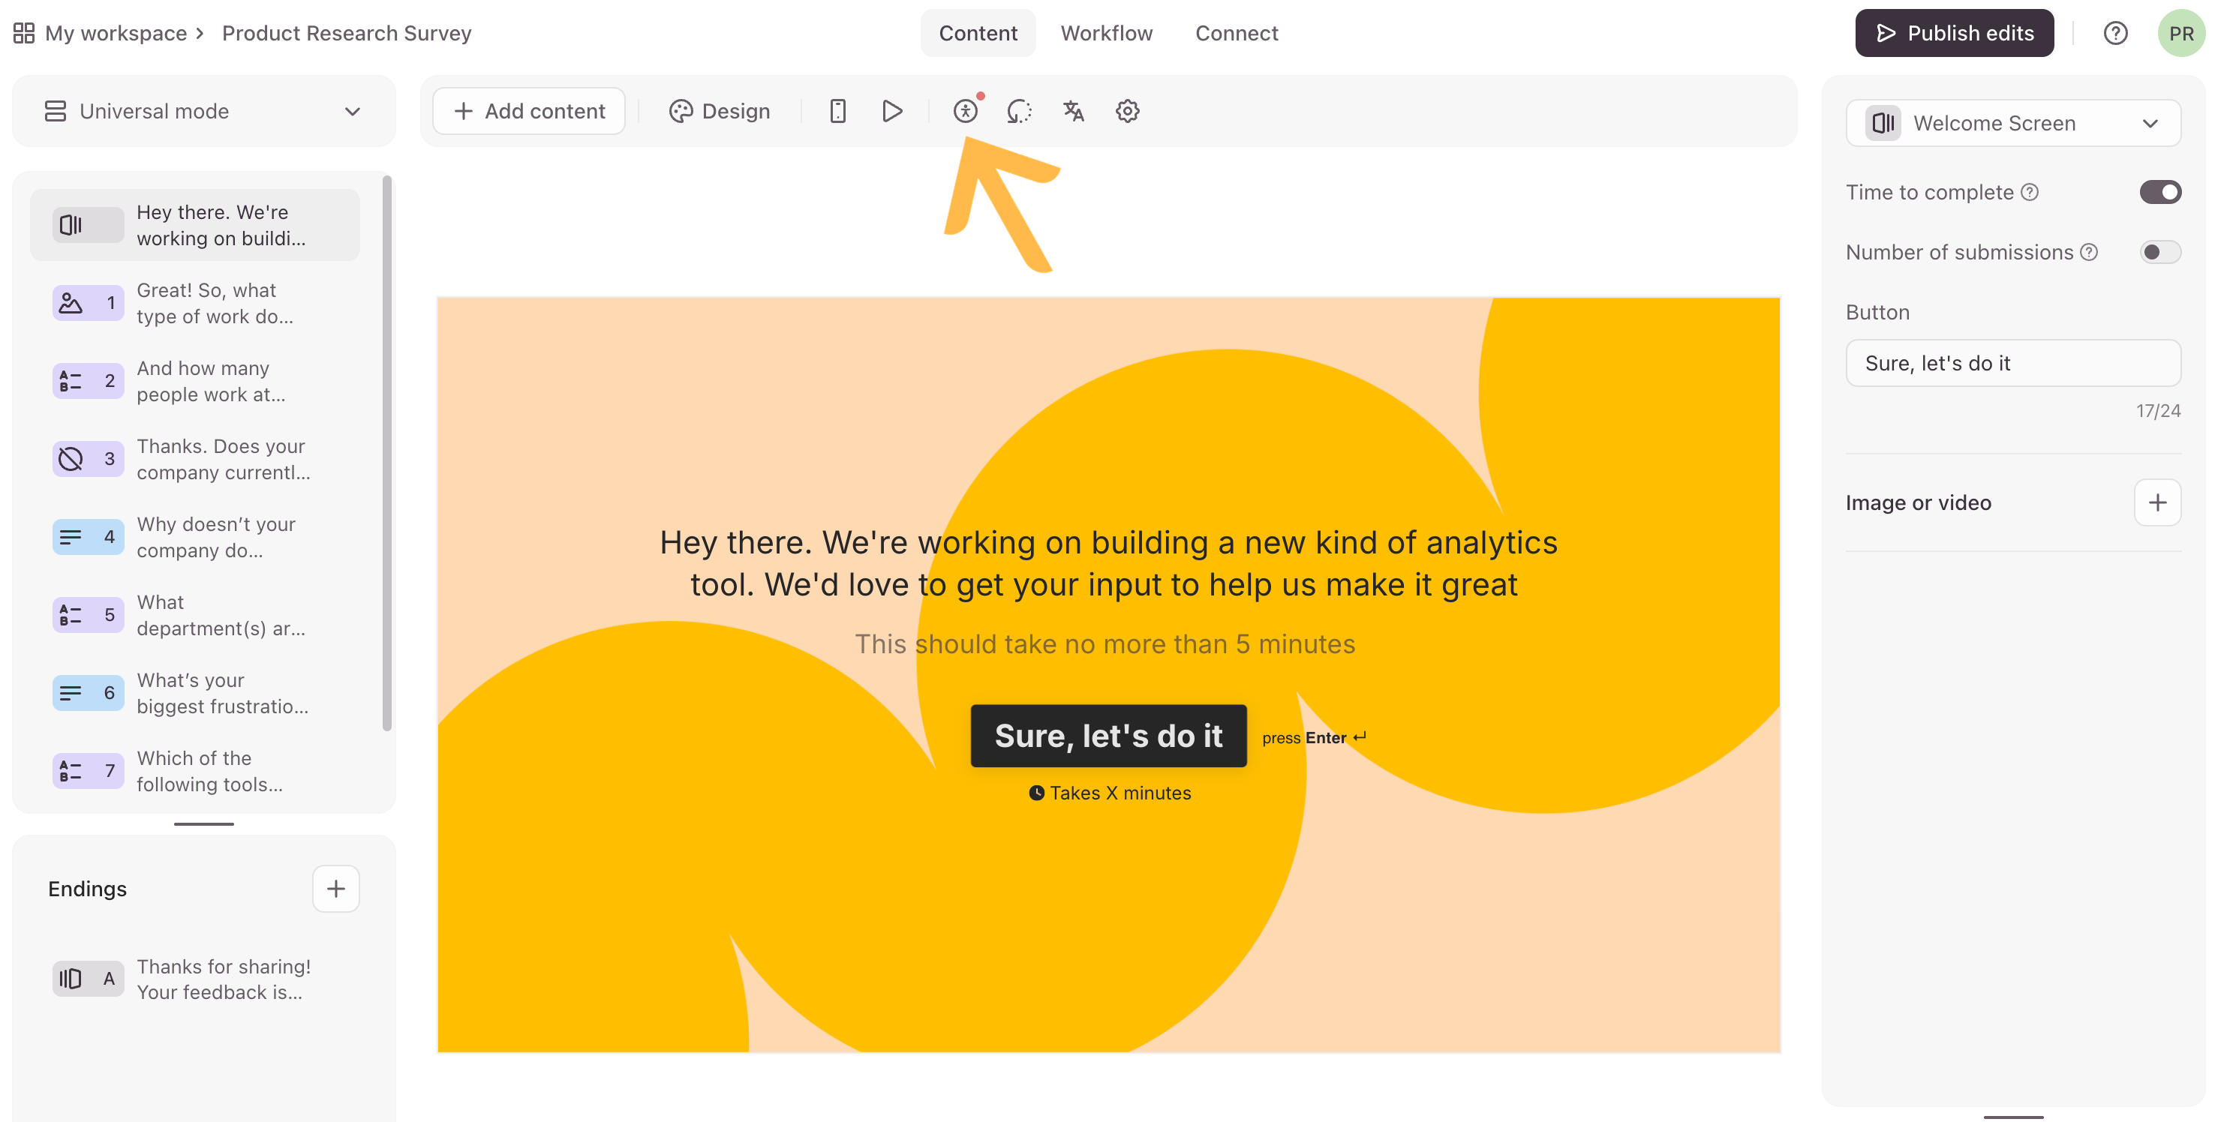The width and height of the screenshot is (2221, 1122).
Task: Open the Welcome Screen type dropdown
Action: (2012, 123)
